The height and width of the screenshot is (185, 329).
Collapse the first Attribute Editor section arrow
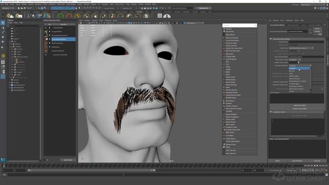pos(271,39)
